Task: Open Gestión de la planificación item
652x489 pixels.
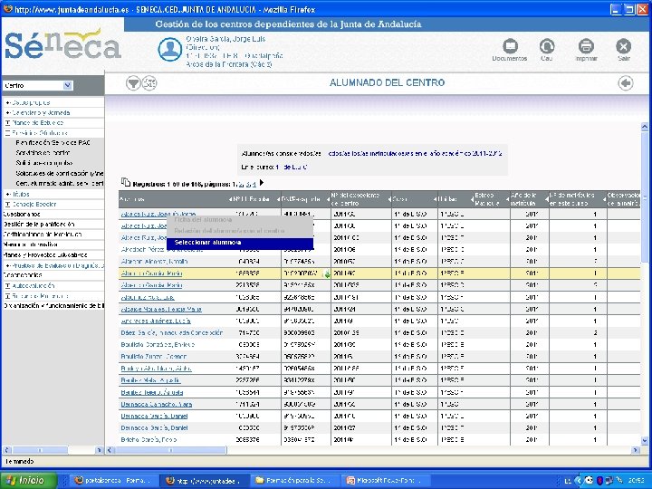Action: tap(39, 225)
